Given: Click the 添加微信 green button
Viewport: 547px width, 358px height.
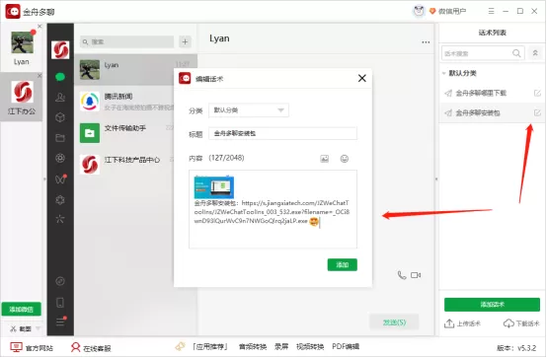Looking at the screenshot, I should tap(22, 310).
